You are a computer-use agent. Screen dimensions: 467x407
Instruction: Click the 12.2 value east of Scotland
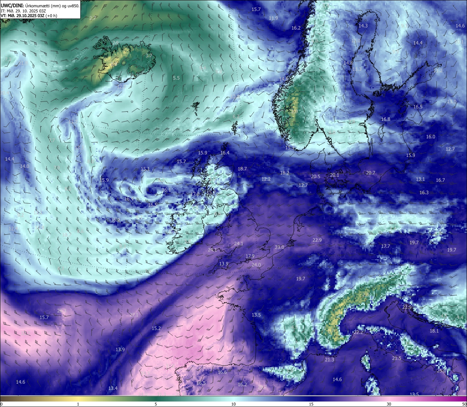click(266, 179)
